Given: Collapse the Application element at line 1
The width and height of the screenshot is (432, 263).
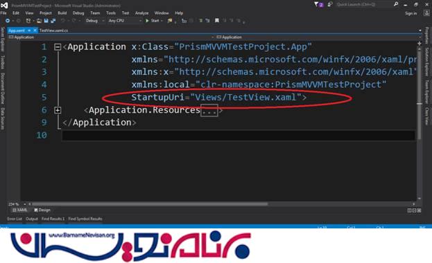Looking at the screenshot, I should [x=58, y=47].
